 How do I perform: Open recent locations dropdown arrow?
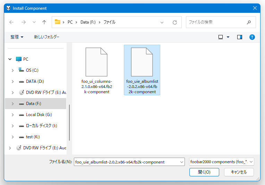click(x=34, y=22)
